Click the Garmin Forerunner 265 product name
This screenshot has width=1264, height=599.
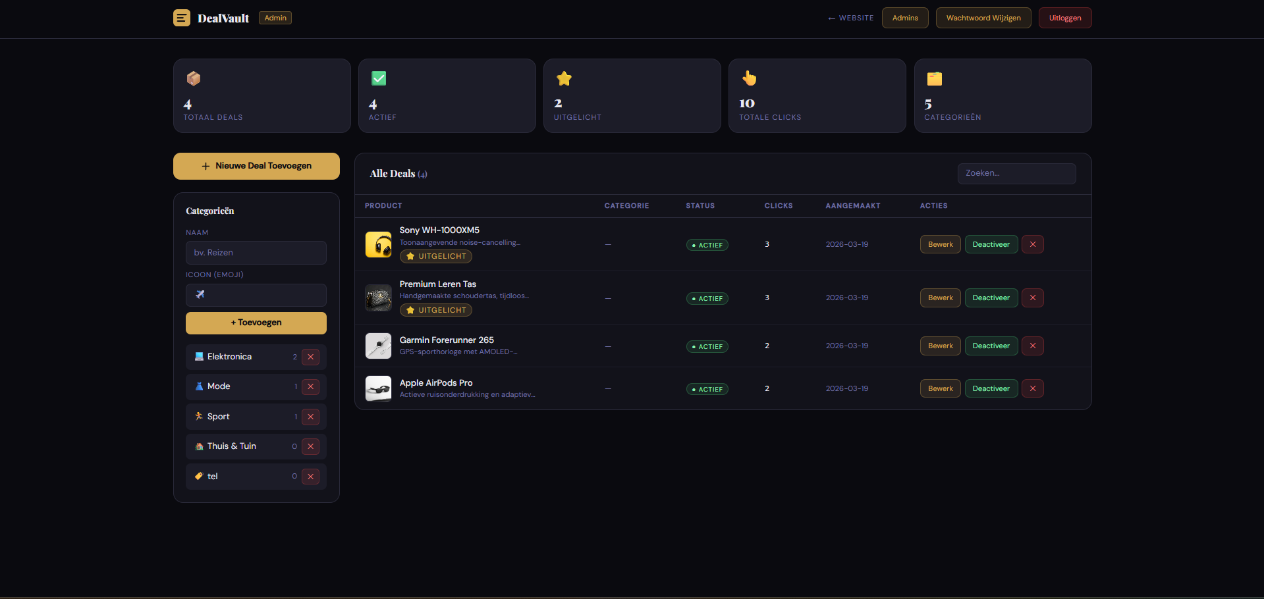[x=447, y=340]
